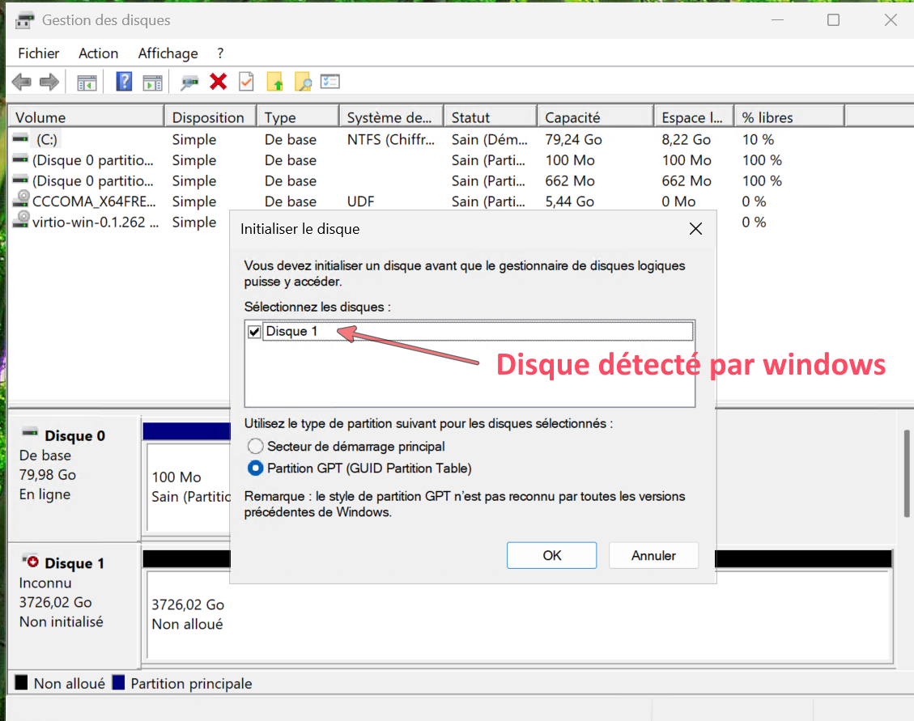The width and height of the screenshot is (914, 721).
Task: Select Partition GPT radio button
Action: (x=256, y=468)
